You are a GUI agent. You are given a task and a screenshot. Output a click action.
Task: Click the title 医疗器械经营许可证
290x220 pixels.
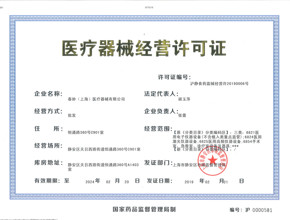(x=144, y=48)
